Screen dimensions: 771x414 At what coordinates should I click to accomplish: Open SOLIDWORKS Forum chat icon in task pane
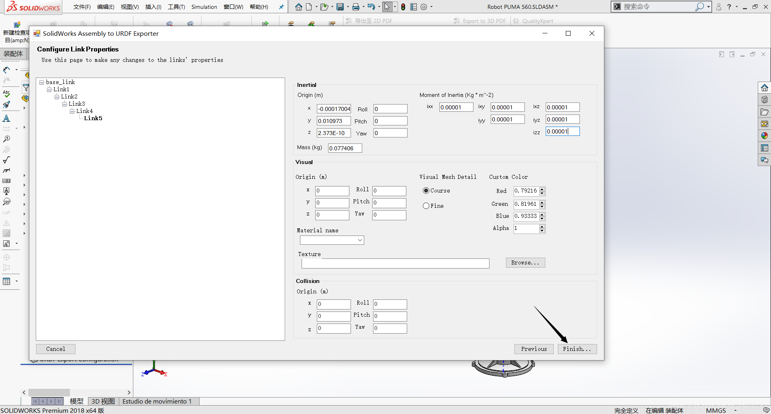[x=765, y=160]
